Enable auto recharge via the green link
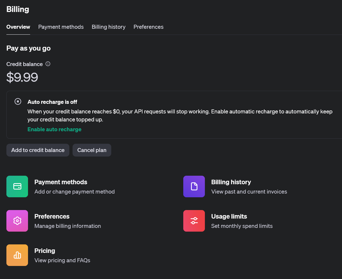The image size is (342, 279). [54, 129]
